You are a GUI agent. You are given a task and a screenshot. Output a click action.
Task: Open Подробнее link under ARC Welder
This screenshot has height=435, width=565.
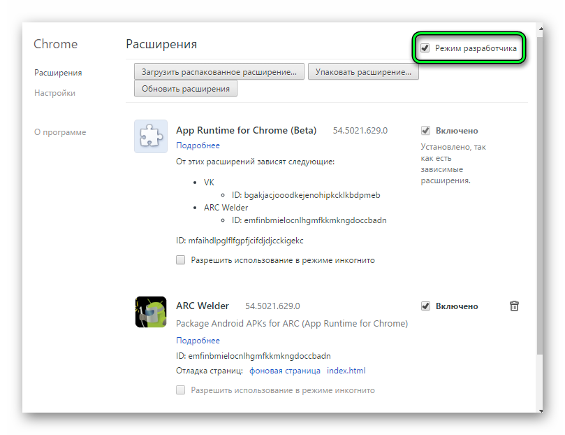[198, 341]
